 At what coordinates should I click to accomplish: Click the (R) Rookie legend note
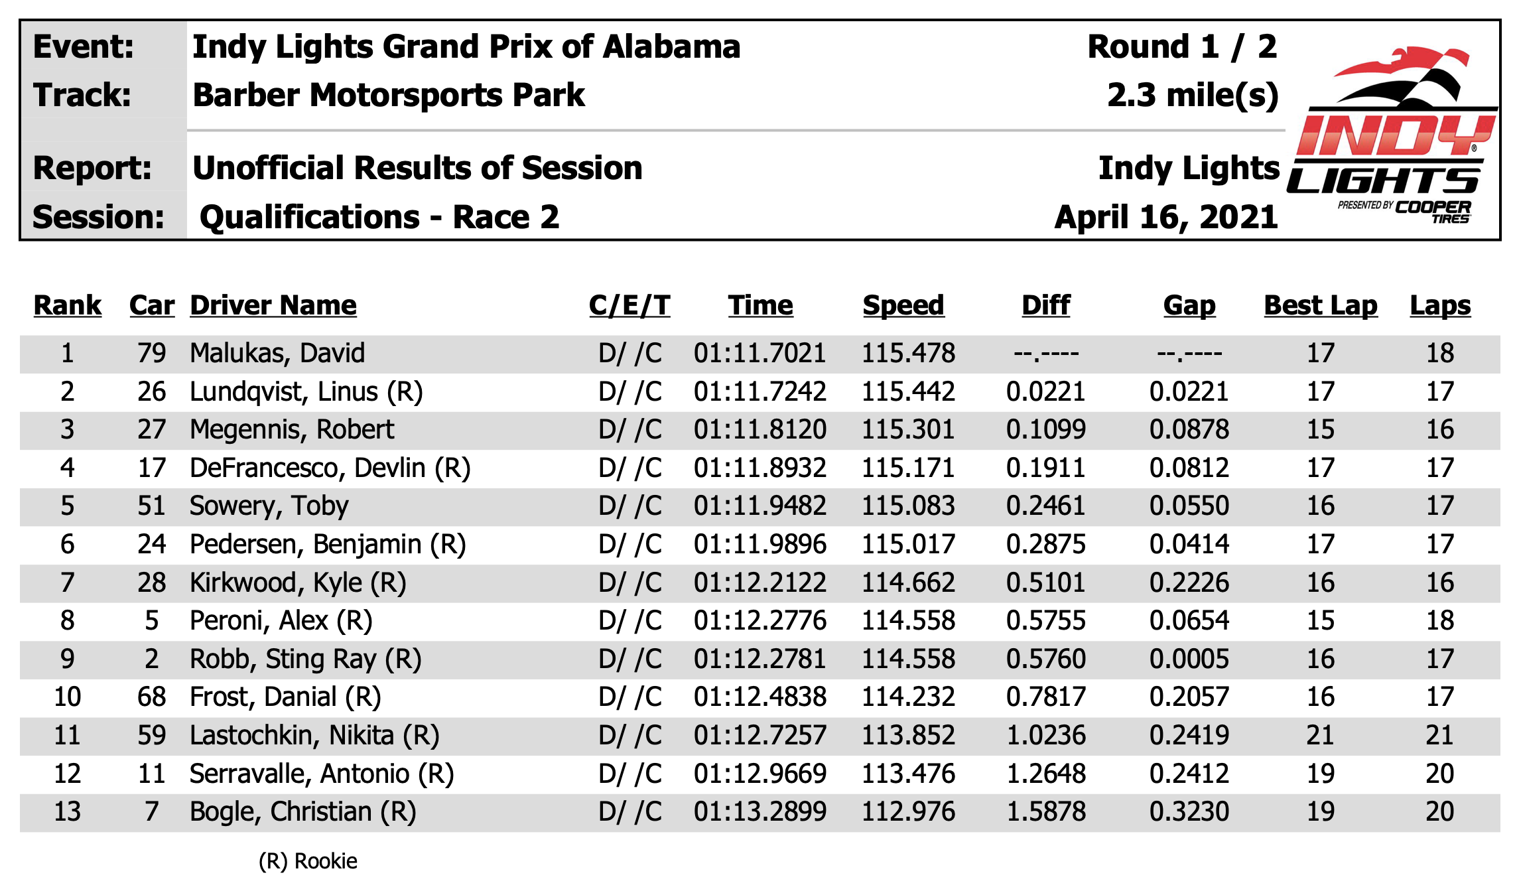click(x=308, y=861)
